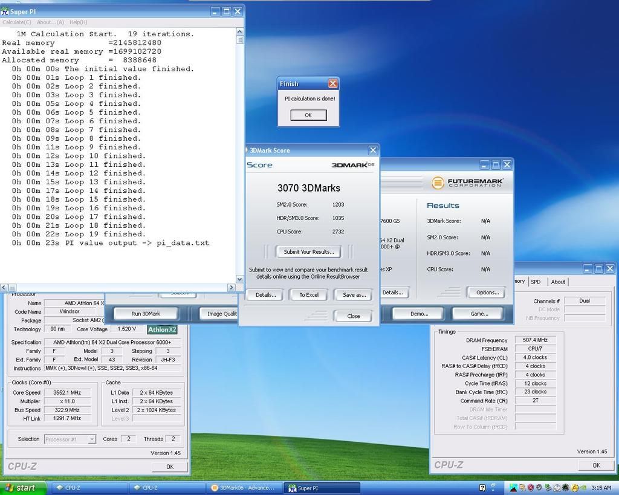Viewport: 619px width, 495px height.
Task: Click Details in the 3DMark Score dialog
Action: pyautogui.click(x=265, y=295)
